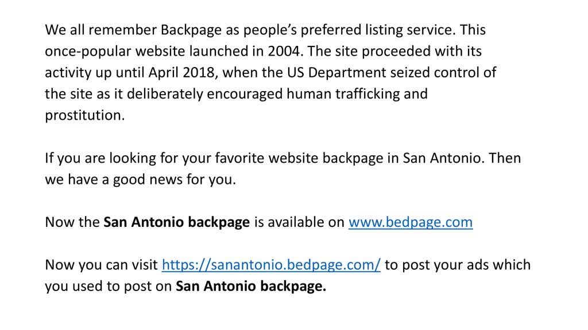Click bold 'San Antonio backpage.' at the end

[251, 286]
